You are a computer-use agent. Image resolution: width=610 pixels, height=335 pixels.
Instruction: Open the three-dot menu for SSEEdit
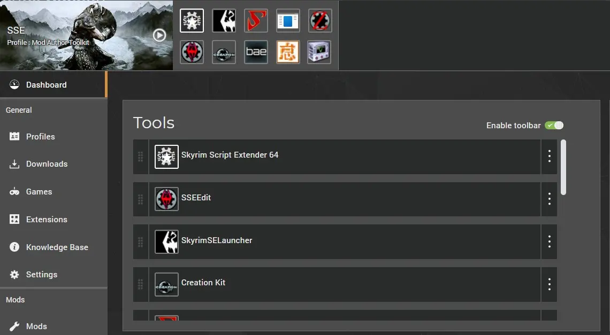pos(550,199)
